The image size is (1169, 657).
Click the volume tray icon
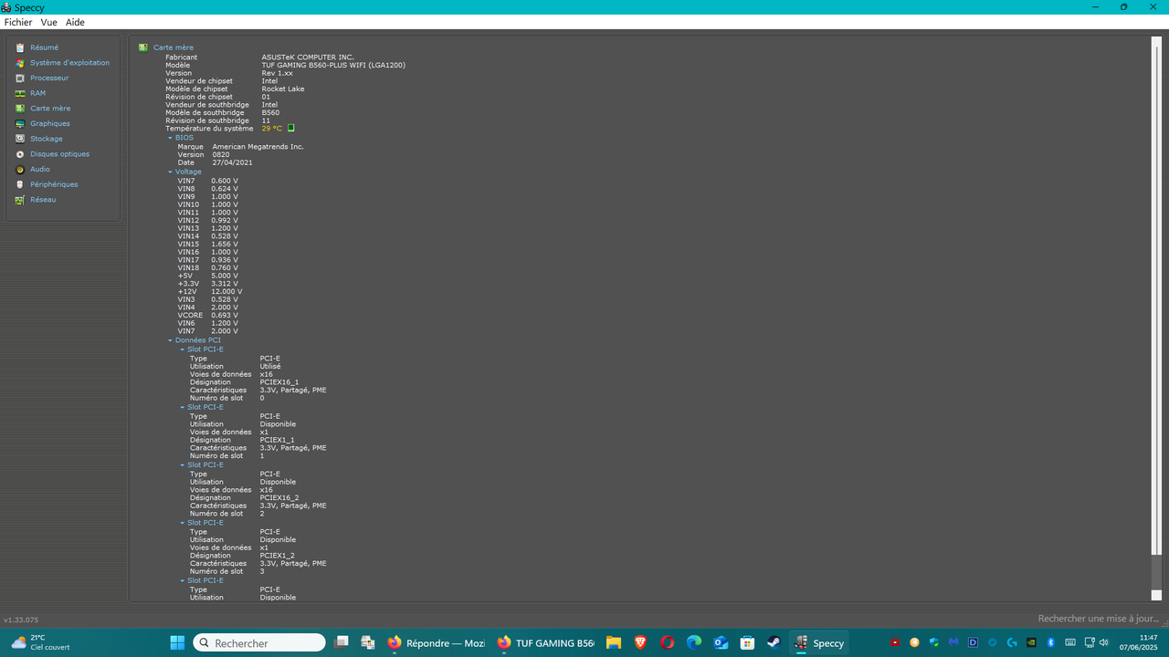coord(1105,642)
